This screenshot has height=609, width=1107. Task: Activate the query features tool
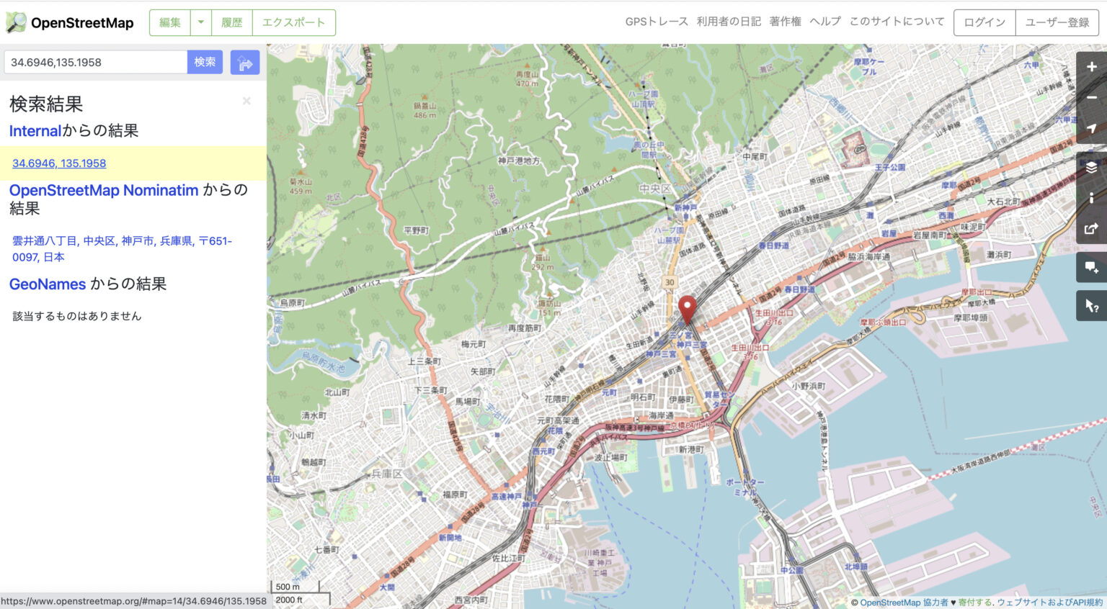(1090, 305)
